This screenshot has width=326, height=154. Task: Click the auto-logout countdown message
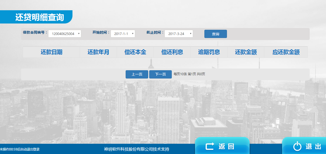(20, 149)
